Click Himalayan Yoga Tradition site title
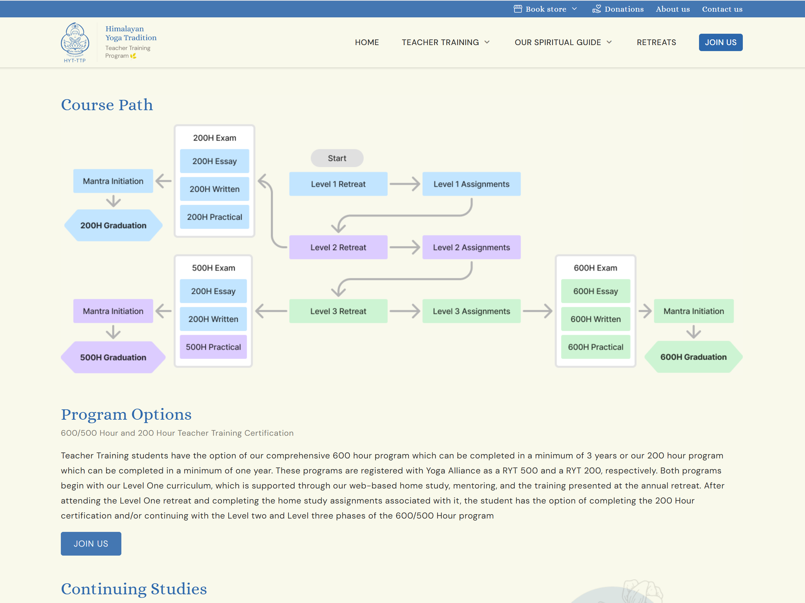Viewport: 805px width, 603px height. pyautogui.click(x=131, y=33)
